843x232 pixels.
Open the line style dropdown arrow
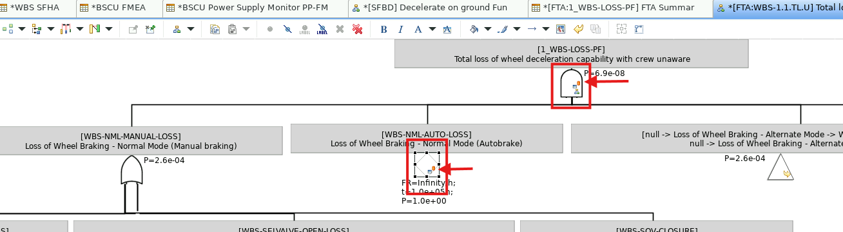coord(546,29)
